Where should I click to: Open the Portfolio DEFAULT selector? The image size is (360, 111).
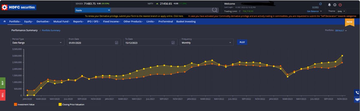point(341,30)
